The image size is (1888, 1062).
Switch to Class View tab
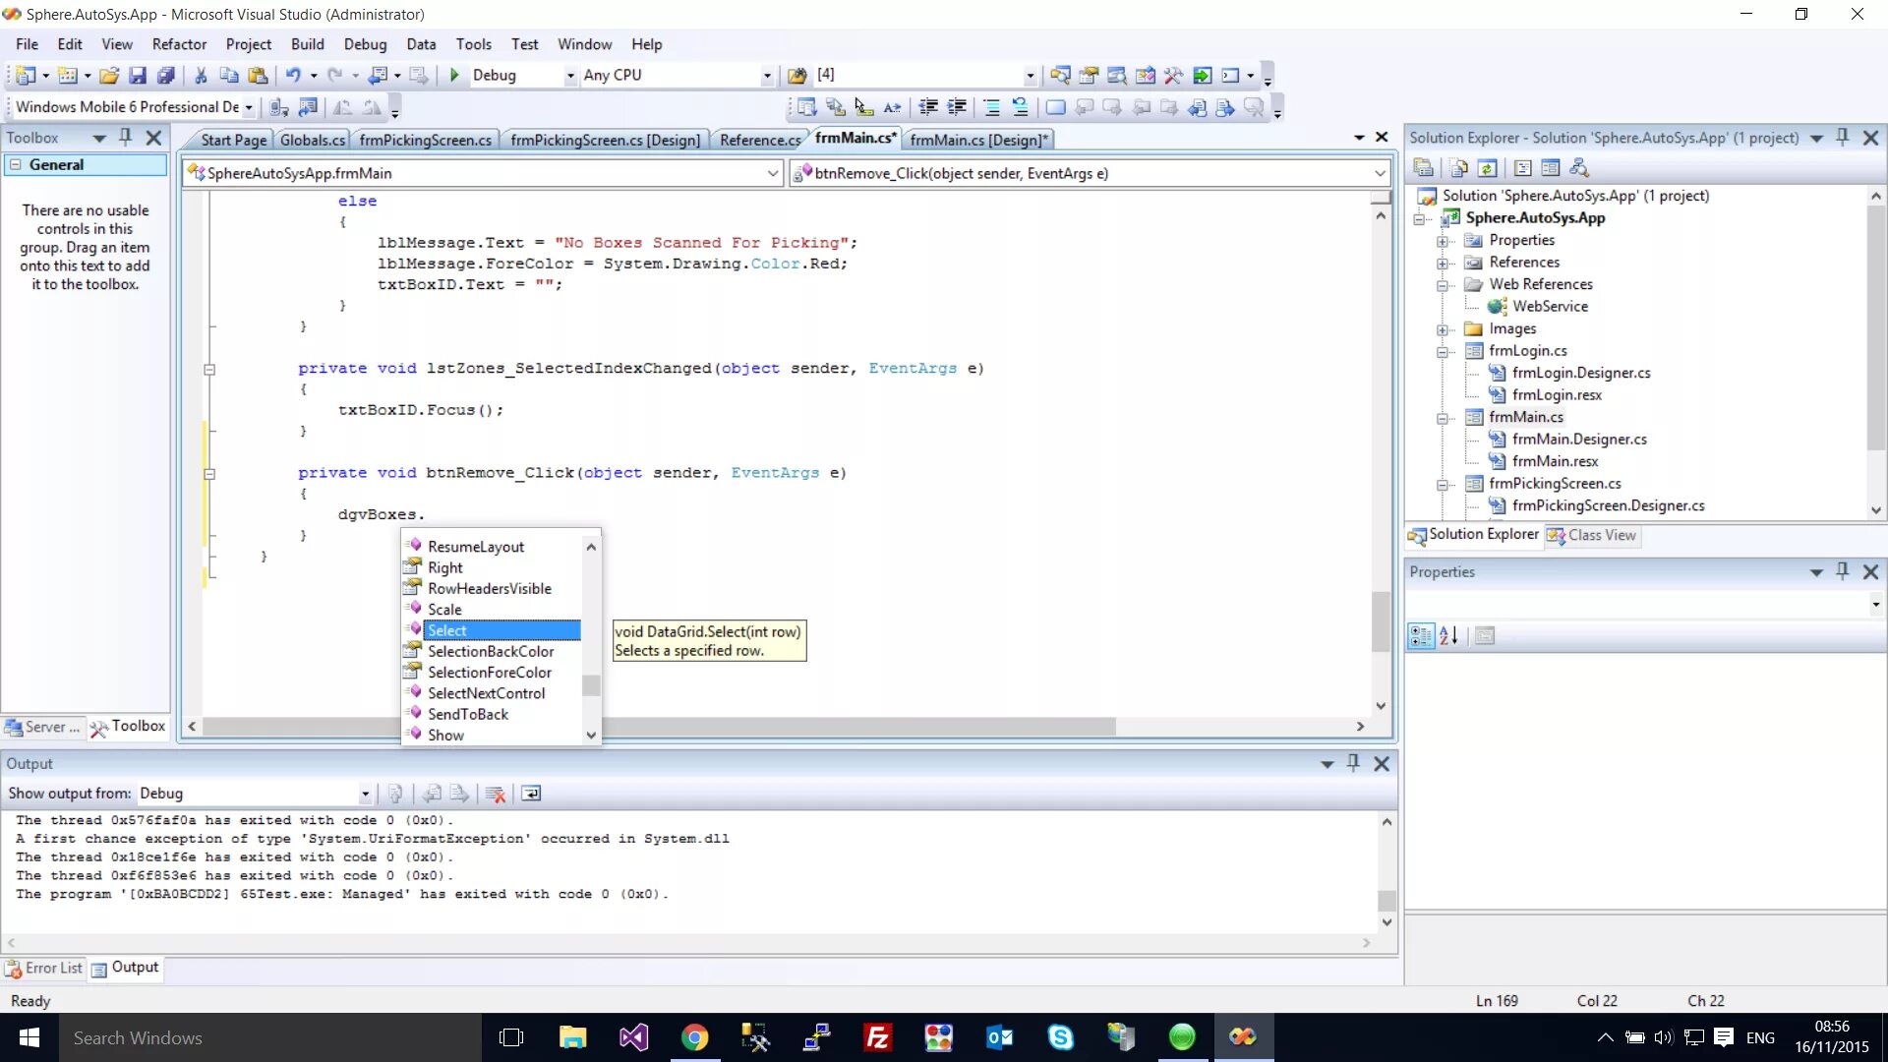click(x=1592, y=536)
